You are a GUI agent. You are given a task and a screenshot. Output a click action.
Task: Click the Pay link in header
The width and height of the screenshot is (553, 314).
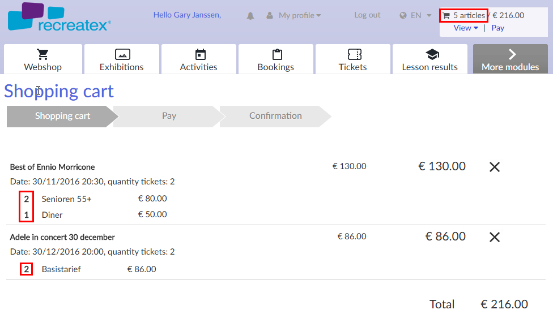click(498, 28)
